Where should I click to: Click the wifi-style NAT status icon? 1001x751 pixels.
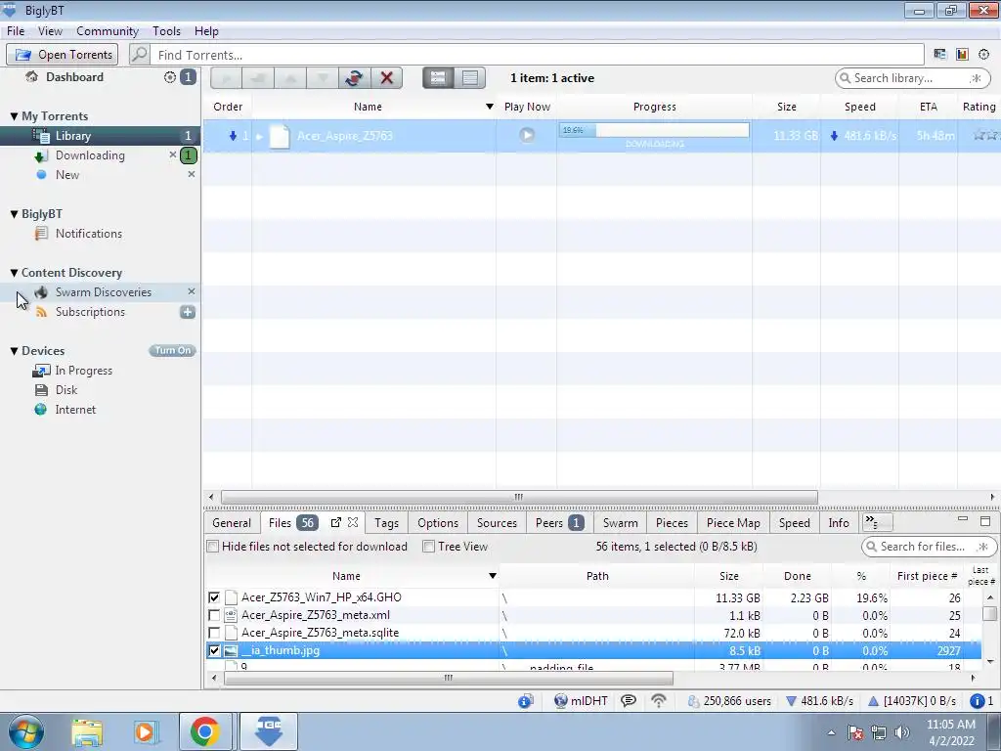coord(658,701)
